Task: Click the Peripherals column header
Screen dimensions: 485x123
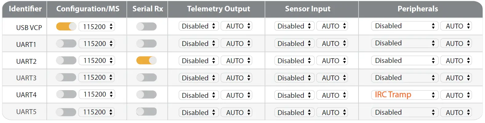Action: coord(418,9)
